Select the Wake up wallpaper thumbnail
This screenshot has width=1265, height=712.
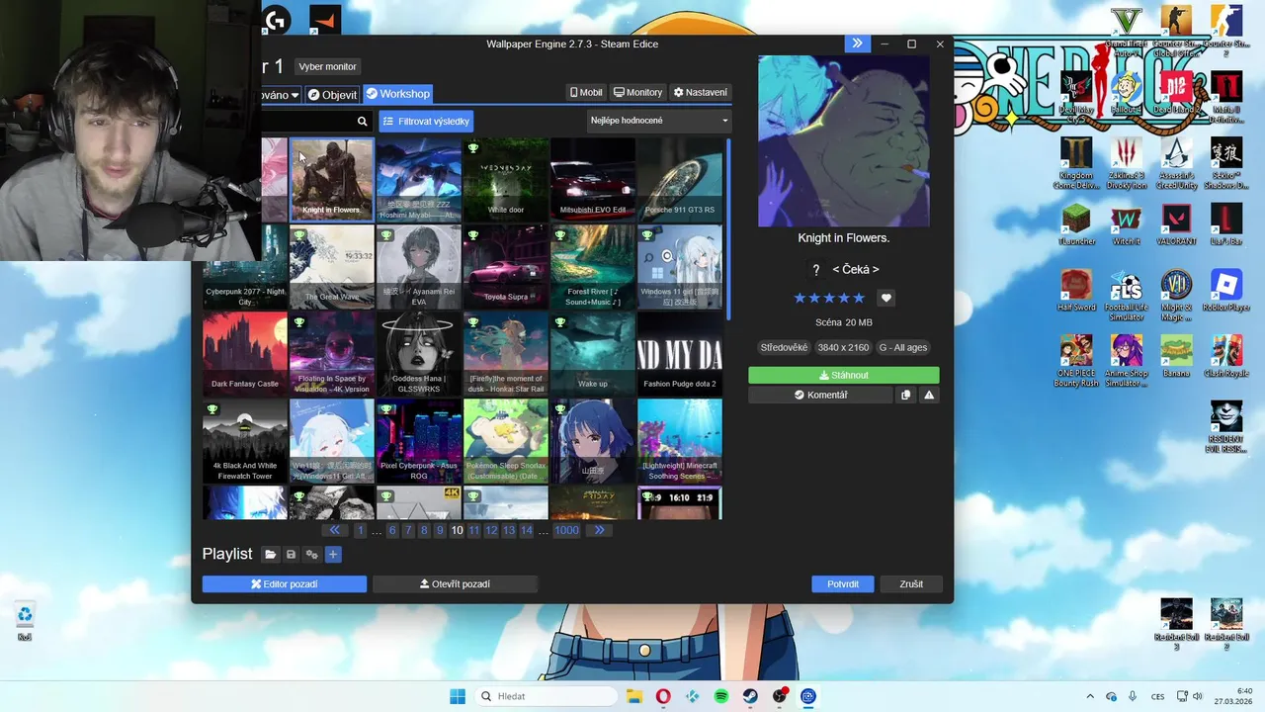(593, 354)
